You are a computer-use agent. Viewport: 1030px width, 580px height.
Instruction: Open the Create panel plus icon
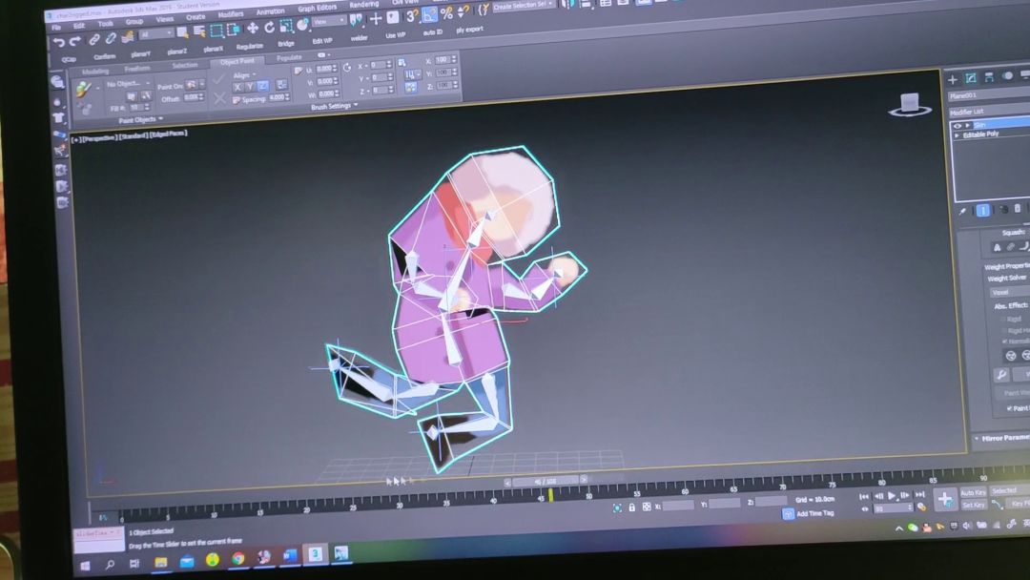[x=952, y=79]
